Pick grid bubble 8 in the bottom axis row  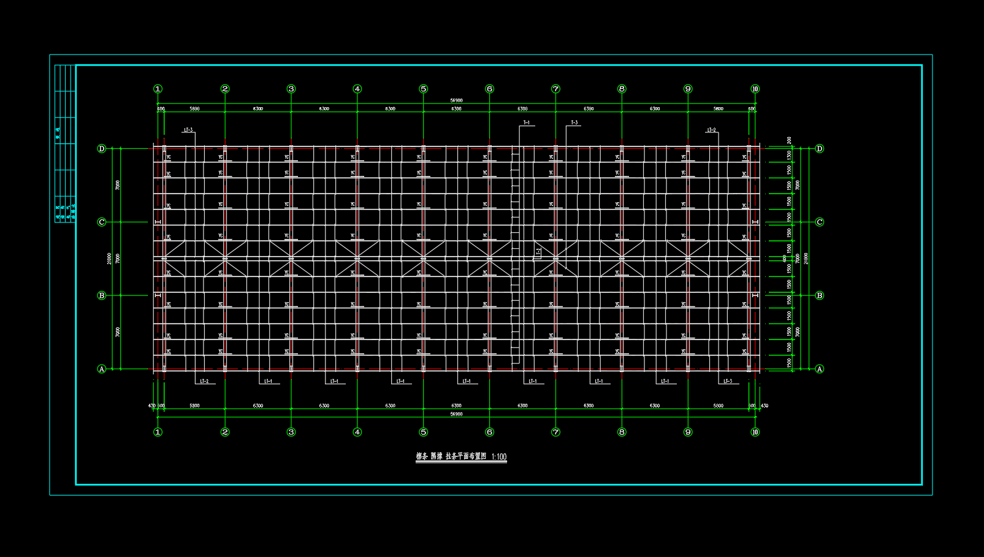(622, 432)
